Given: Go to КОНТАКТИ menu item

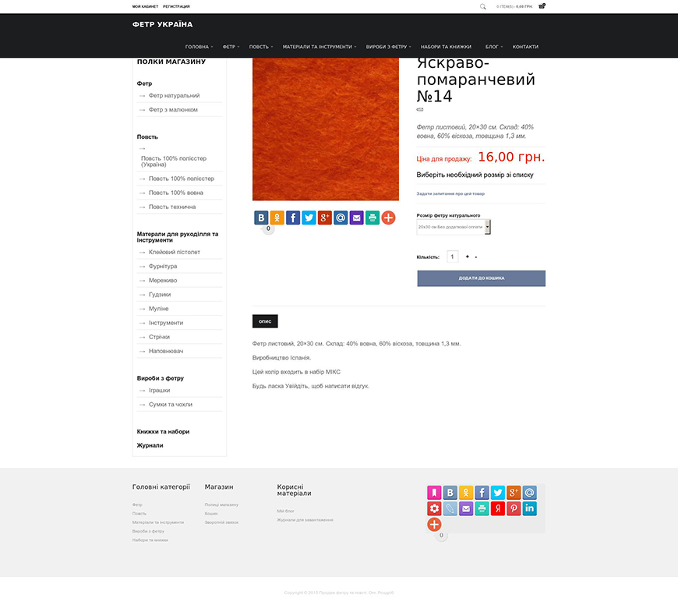Looking at the screenshot, I should click(525, 47).
